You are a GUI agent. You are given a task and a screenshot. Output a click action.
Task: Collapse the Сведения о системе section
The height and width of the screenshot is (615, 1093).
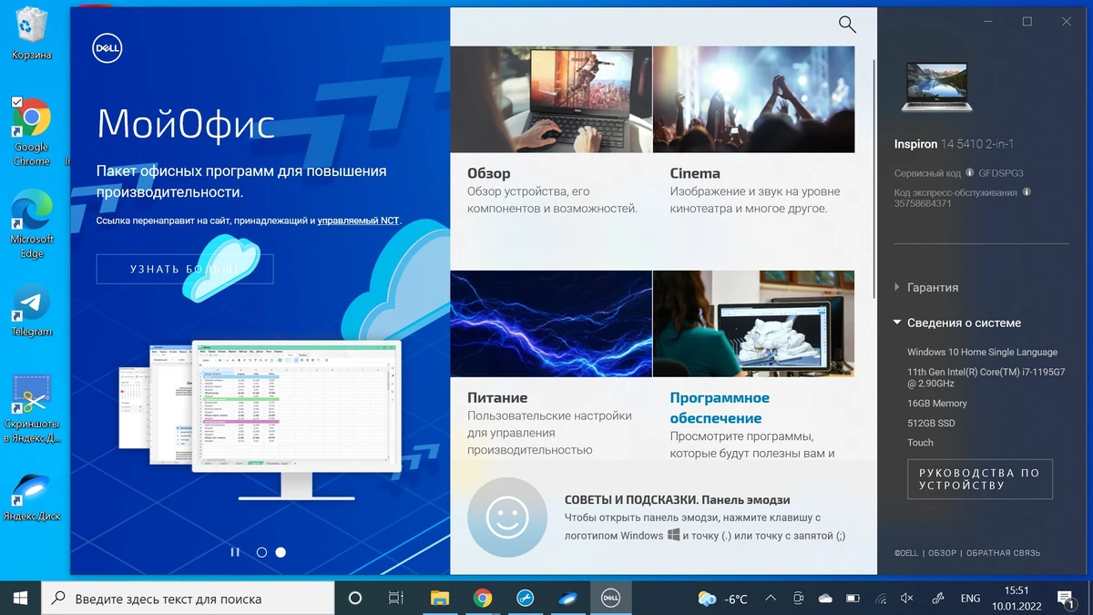[x=957, y=323]
